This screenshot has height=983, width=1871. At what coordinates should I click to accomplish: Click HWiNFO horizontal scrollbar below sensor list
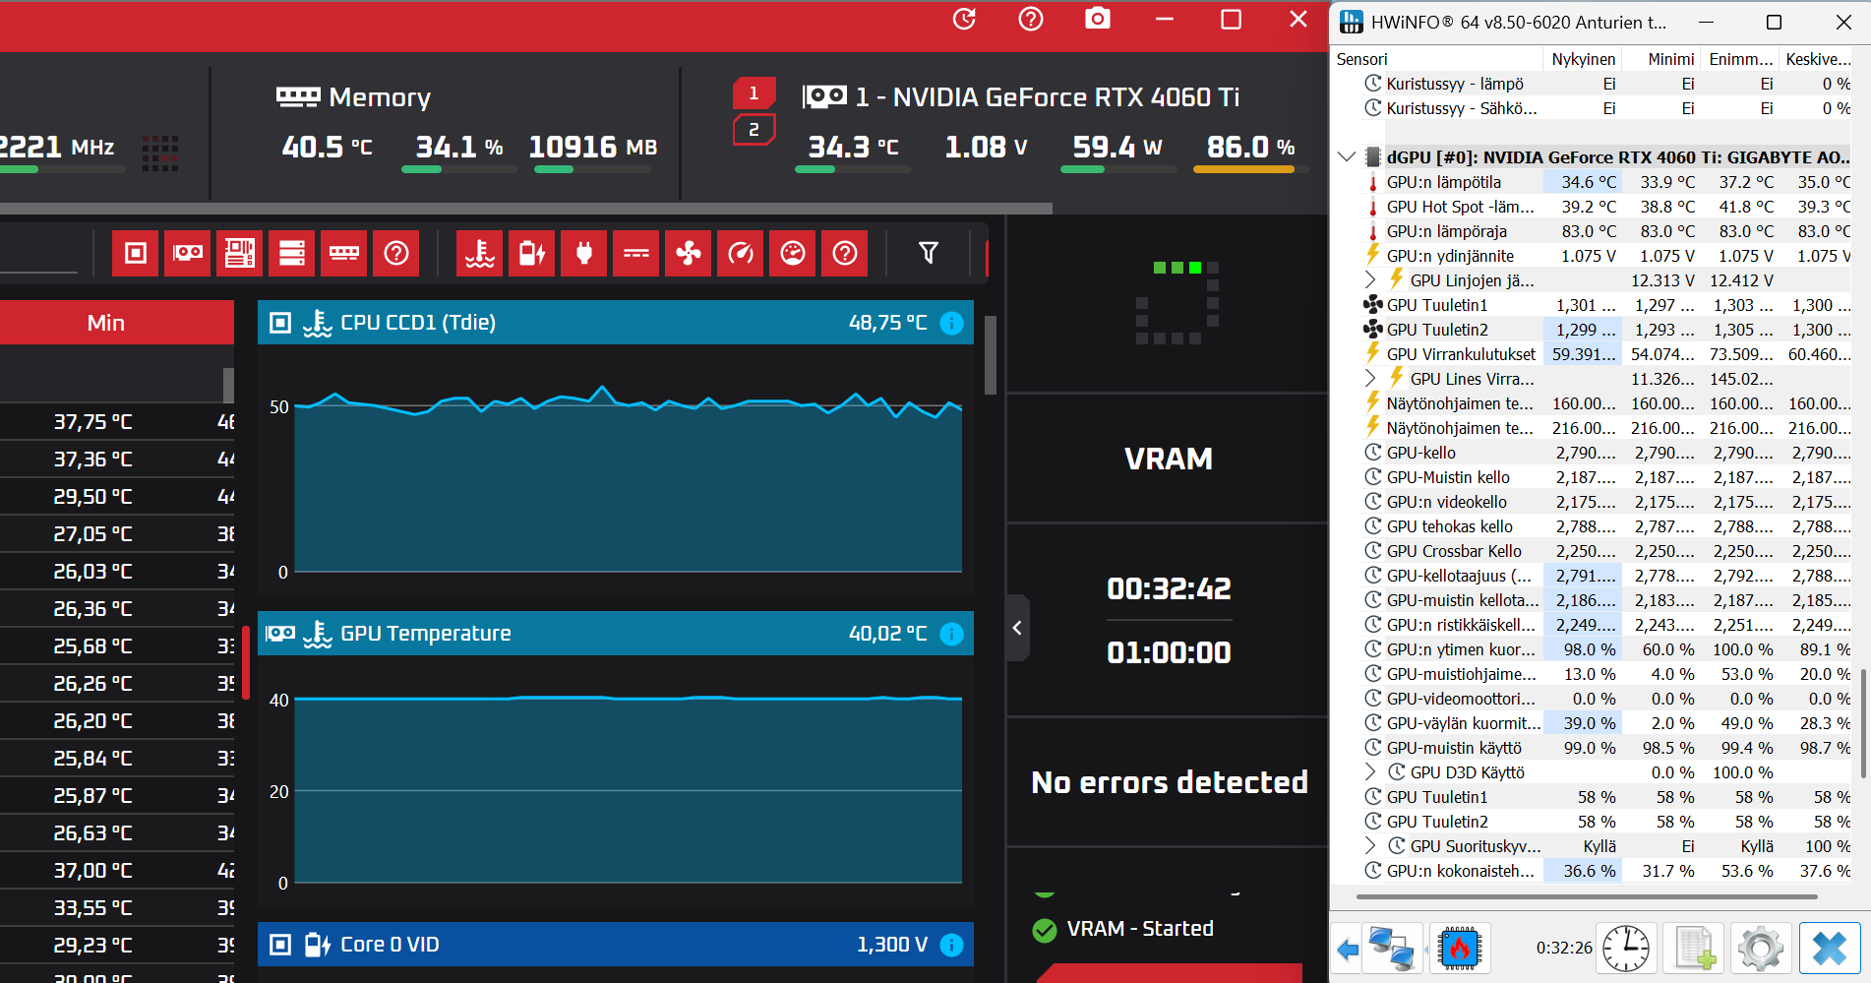(x=1586, y=897)
